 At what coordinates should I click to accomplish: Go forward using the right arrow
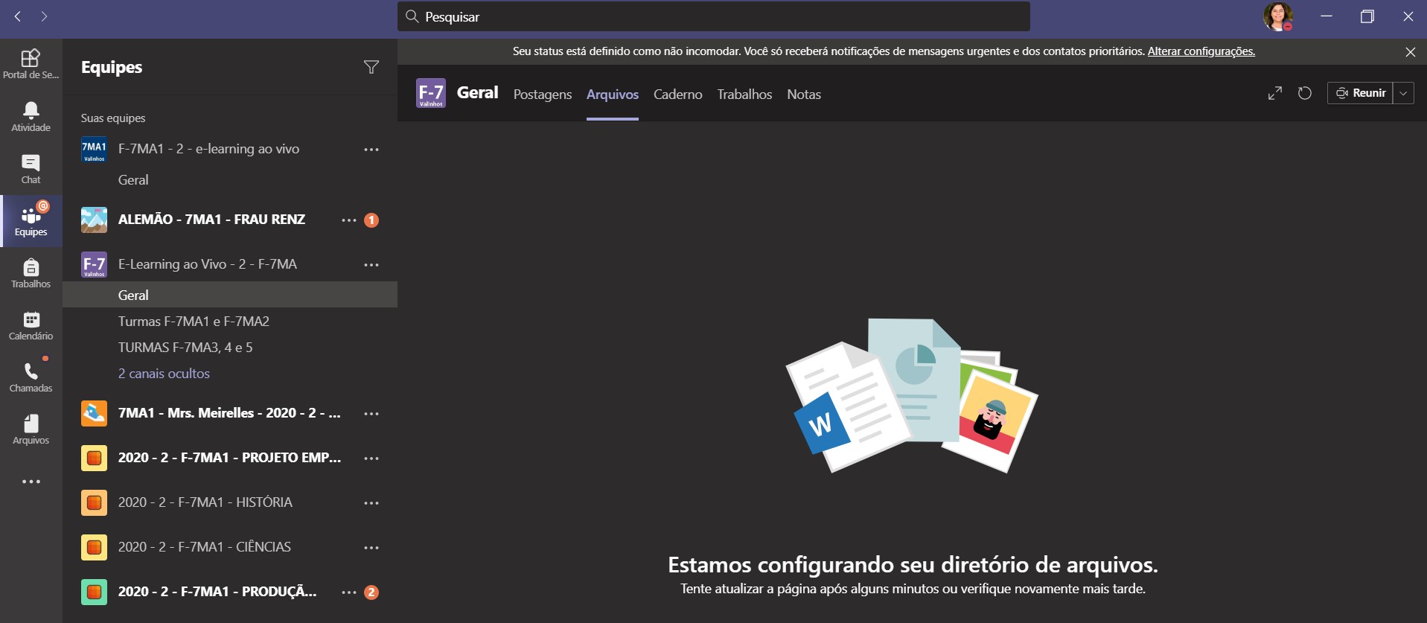[x=45, y=16]
